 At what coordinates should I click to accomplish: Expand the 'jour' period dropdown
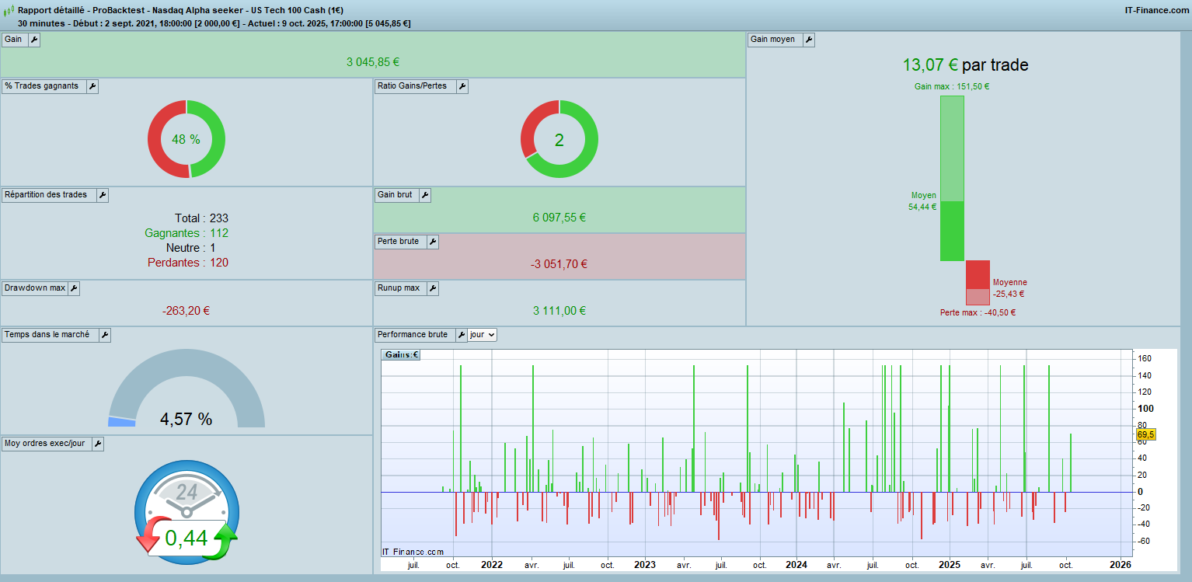482,335
